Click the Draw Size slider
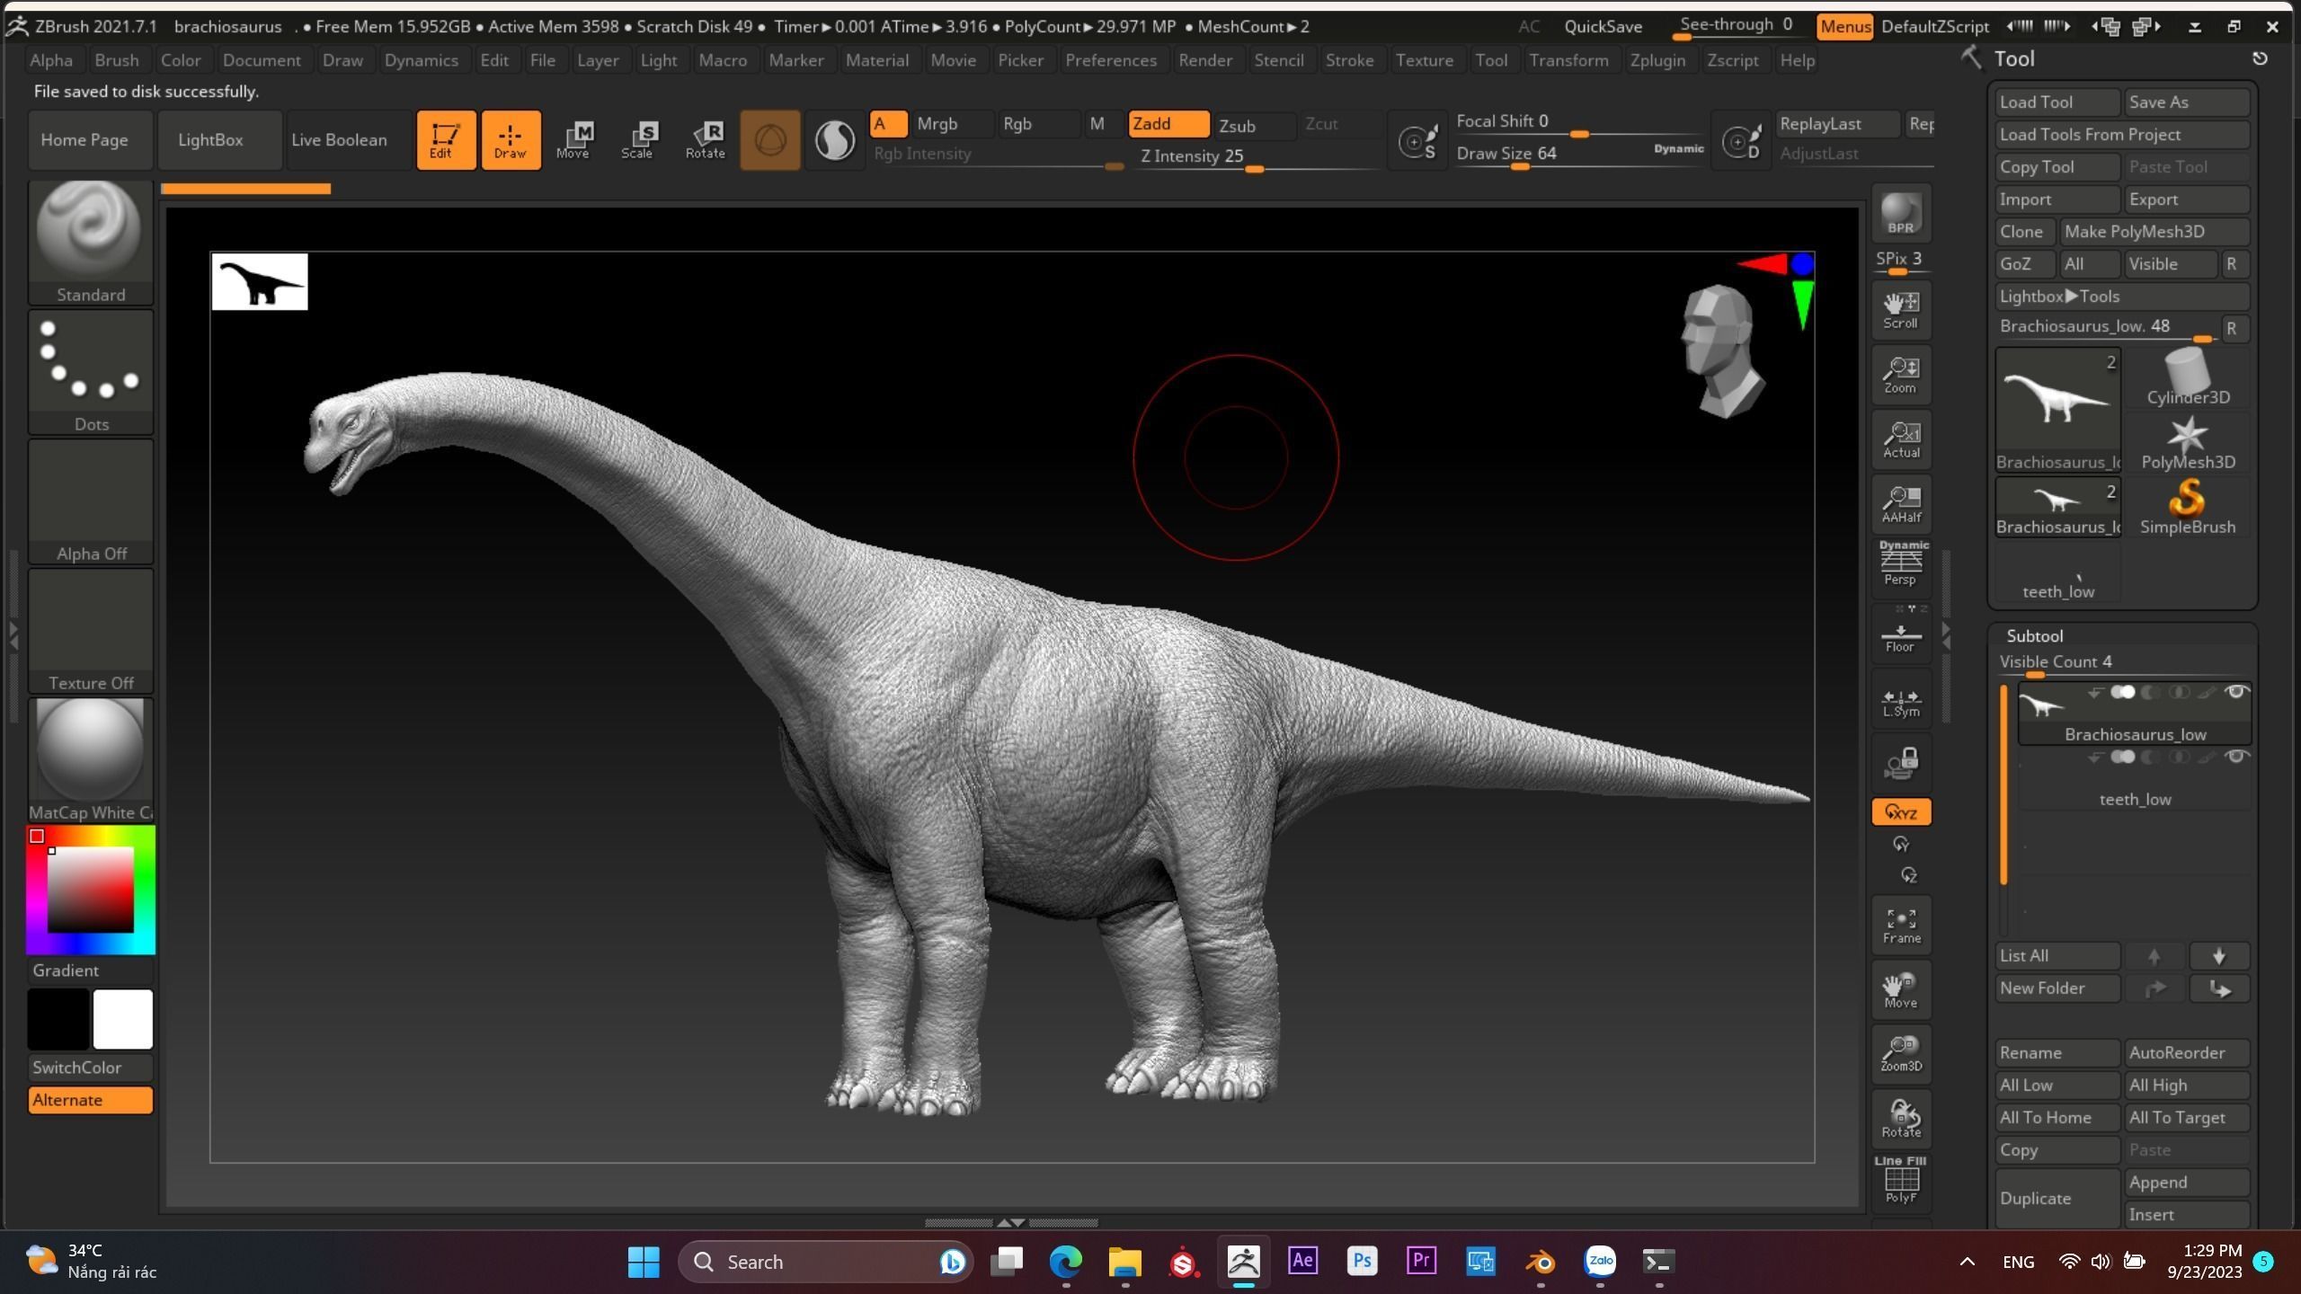This screenshot has height=1294, width=2301. (1580, 155)
